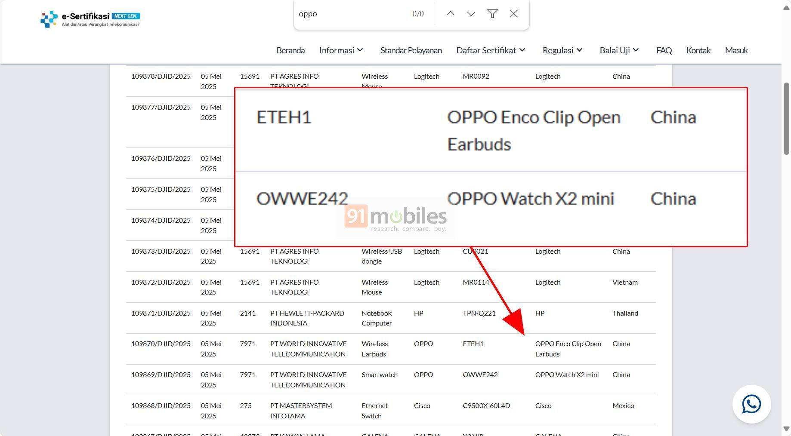Viewport: 791px width, 436px height.
Task: Click the 2141 ID cell in HP row
Action: (247, 313)
